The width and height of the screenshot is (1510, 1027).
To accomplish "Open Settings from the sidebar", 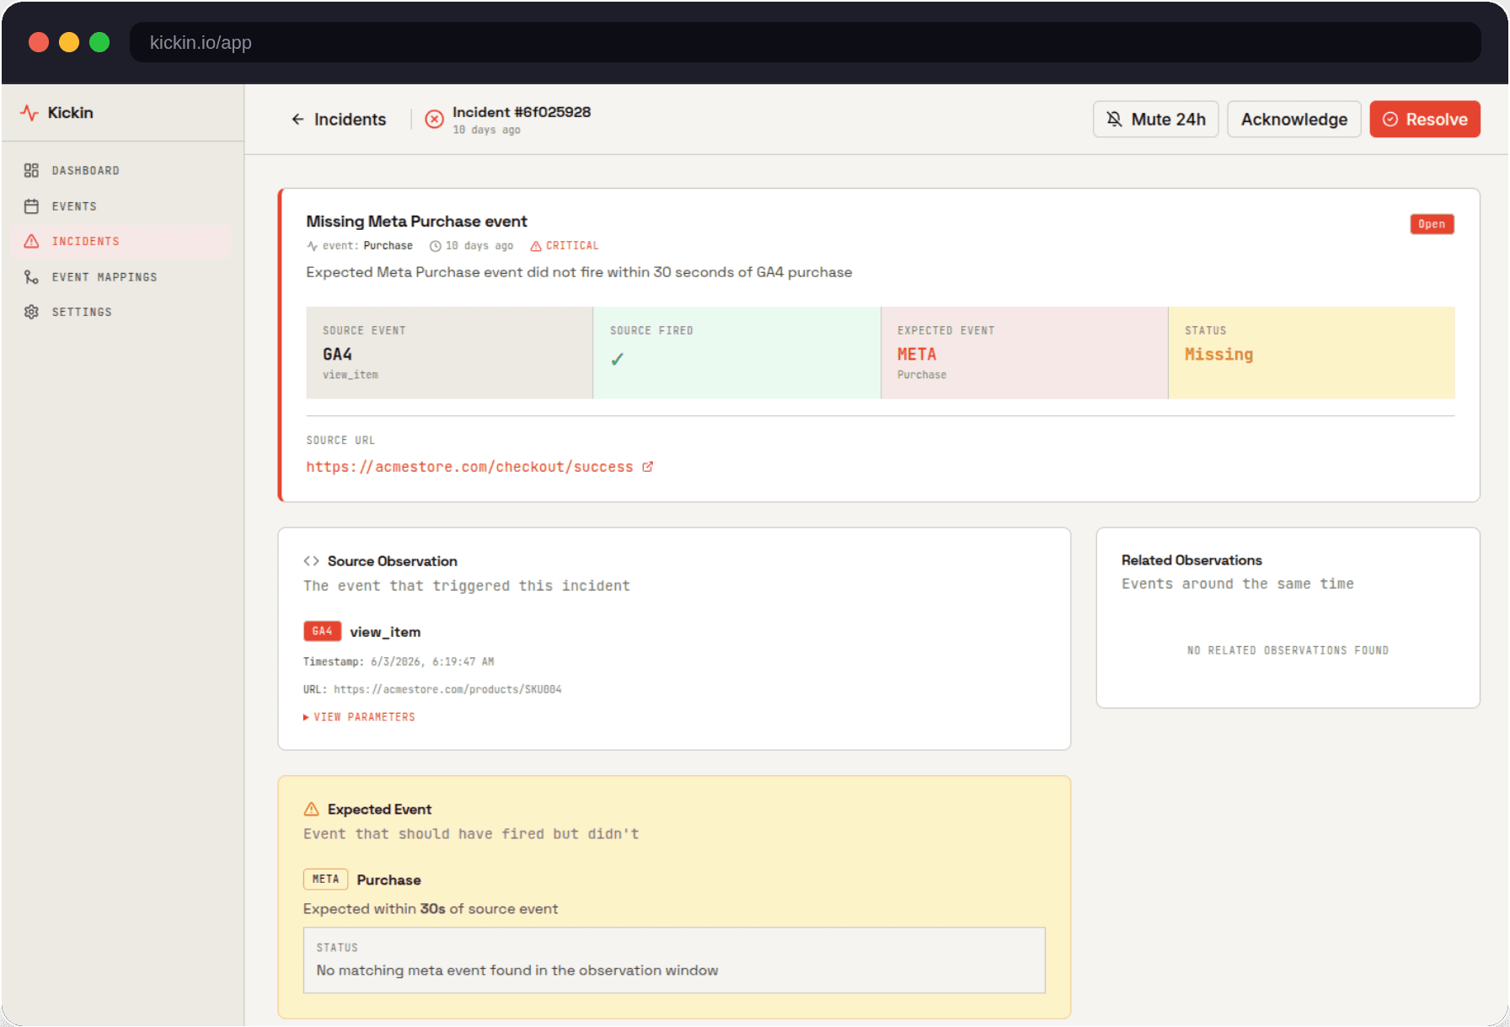I will click(x=123, y=312).
